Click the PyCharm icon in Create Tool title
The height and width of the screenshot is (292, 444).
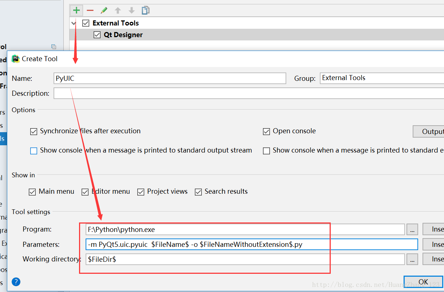click(15, 59)
